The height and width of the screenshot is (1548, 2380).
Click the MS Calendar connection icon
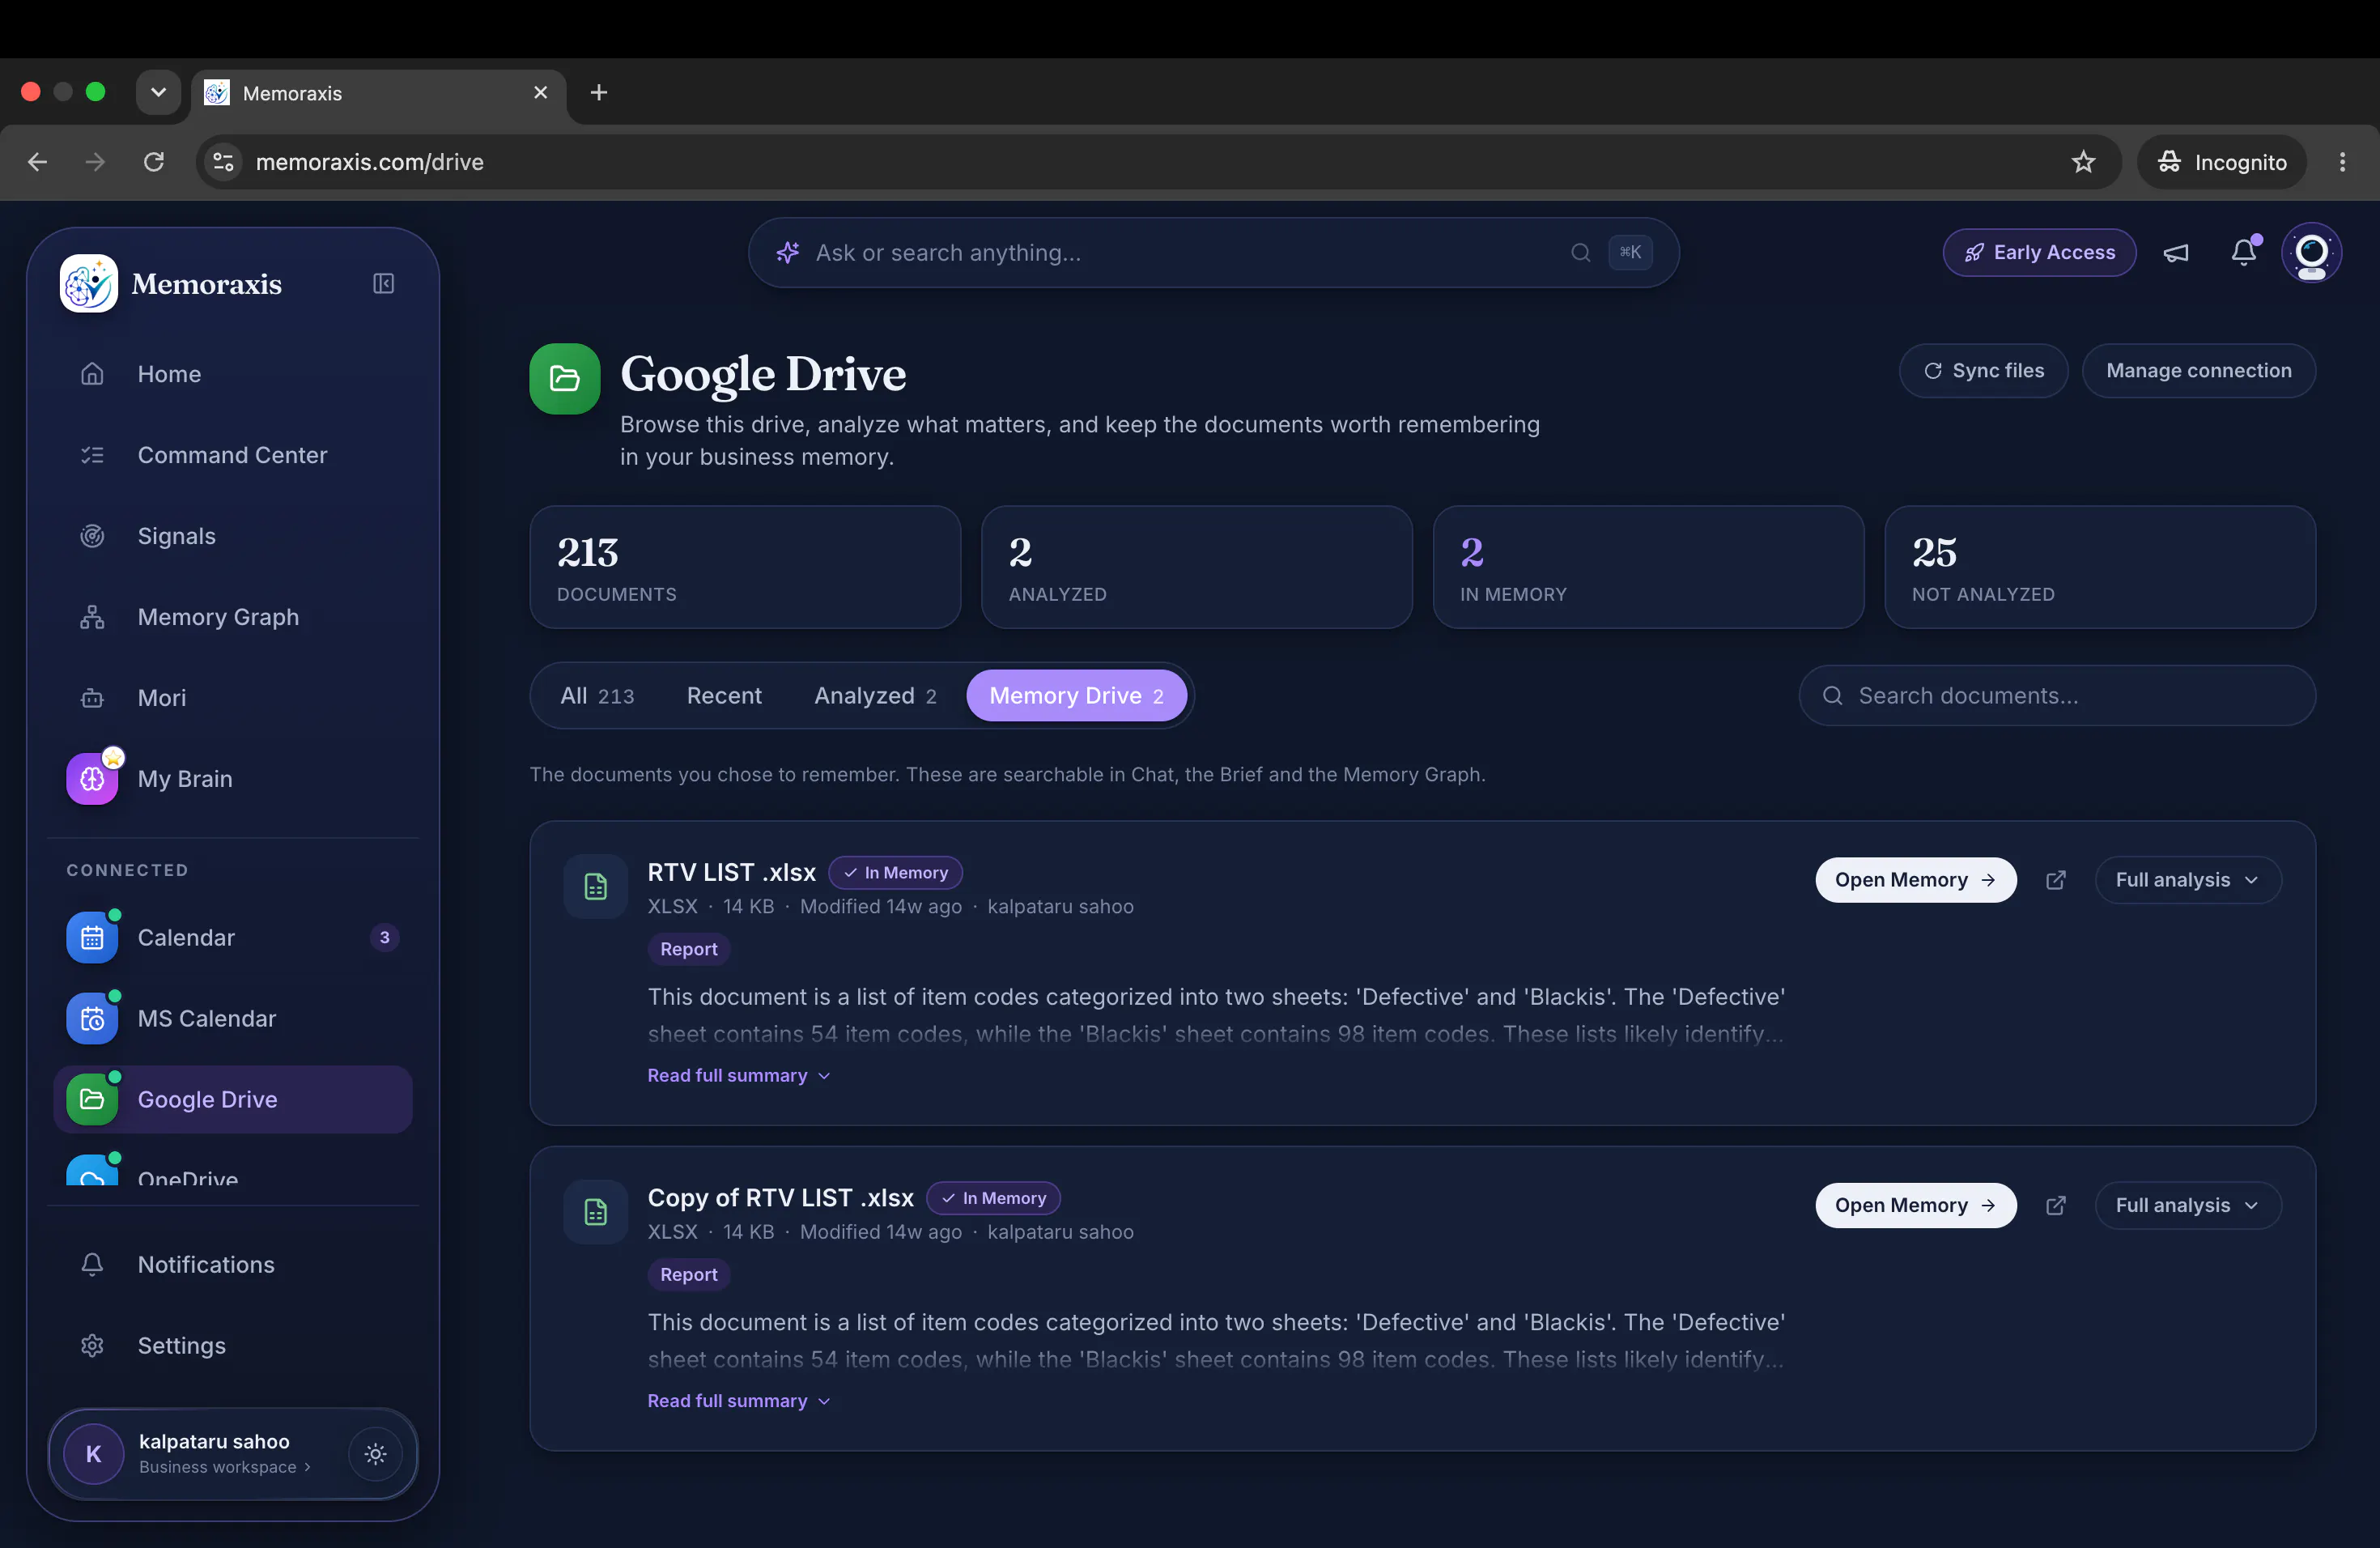click(x=92, y=1019)
